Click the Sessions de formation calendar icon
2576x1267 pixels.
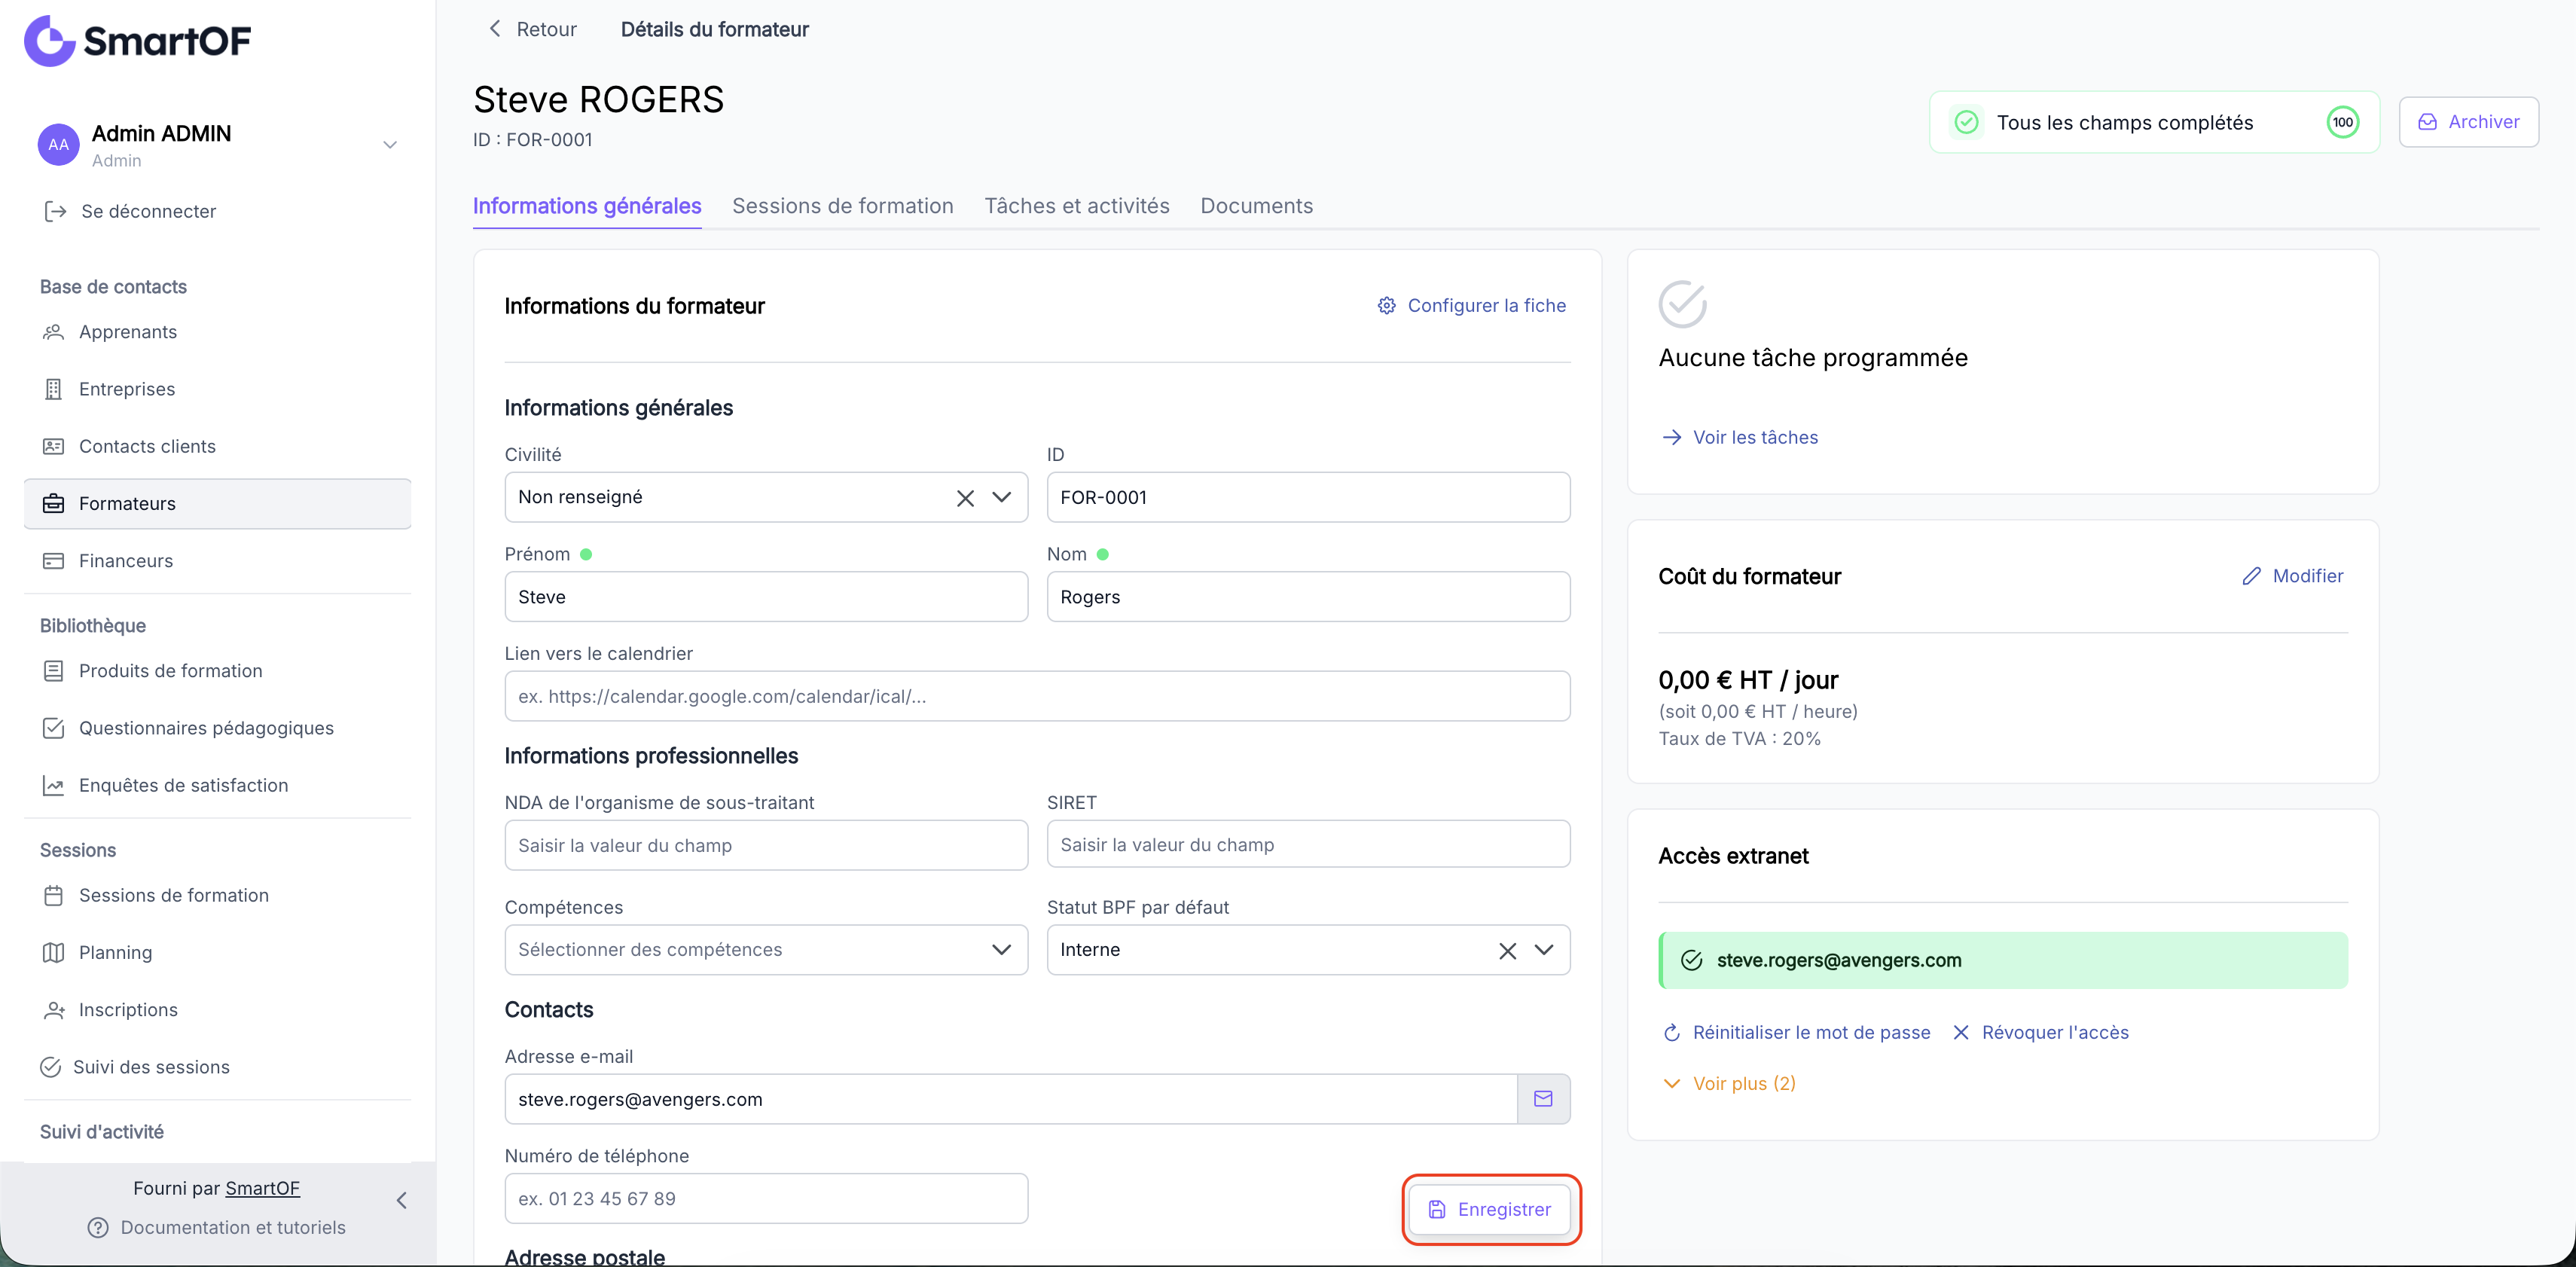coord(54,895)
